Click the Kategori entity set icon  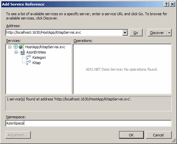pos(28,57)
